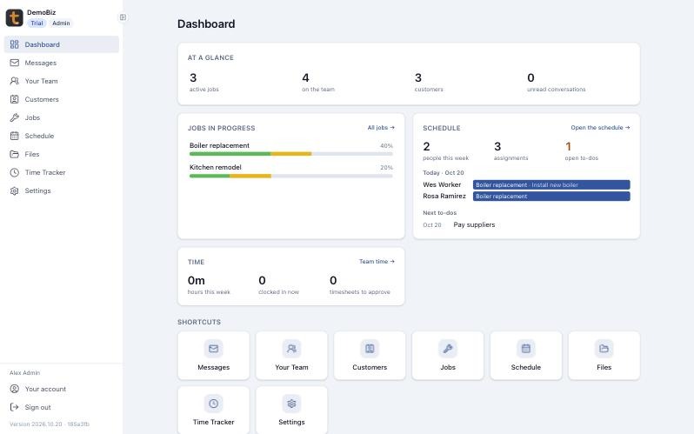
Task: Click the Schedule shortcut calendar icon
Action: click(x=526, y=349)
